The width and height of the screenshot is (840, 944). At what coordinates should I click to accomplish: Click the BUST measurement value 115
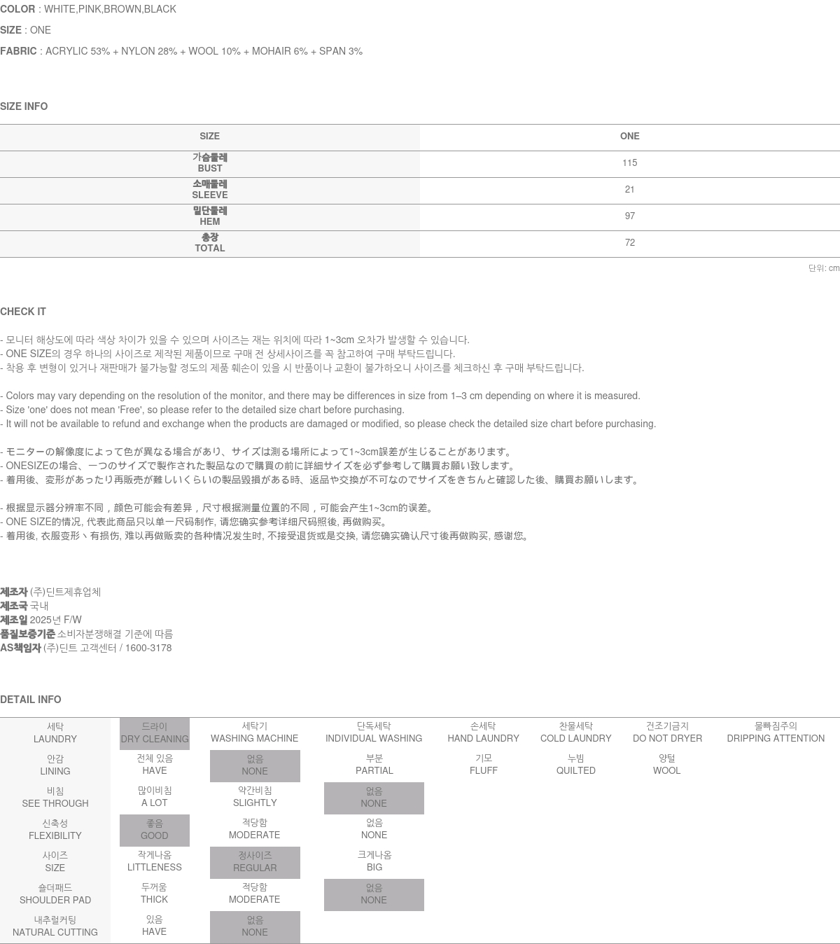(x=629, y=163)
